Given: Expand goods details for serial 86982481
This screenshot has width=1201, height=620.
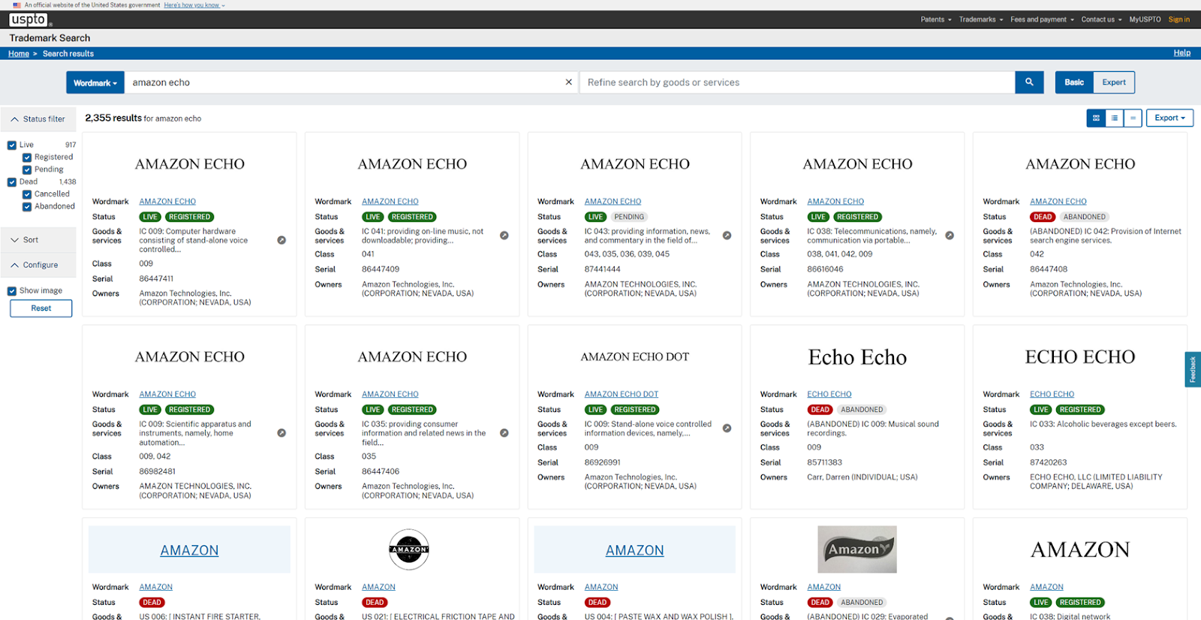Looking at the screenshot, I should tap(281, 433).
